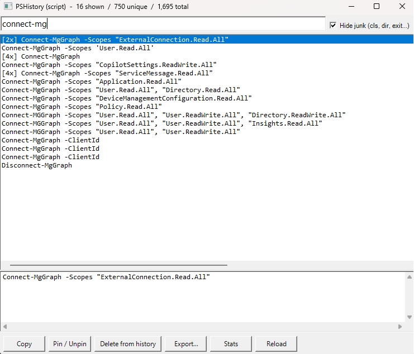Select the entry with scope 'User.Read.All' in single quotes

tap(207, 48)
